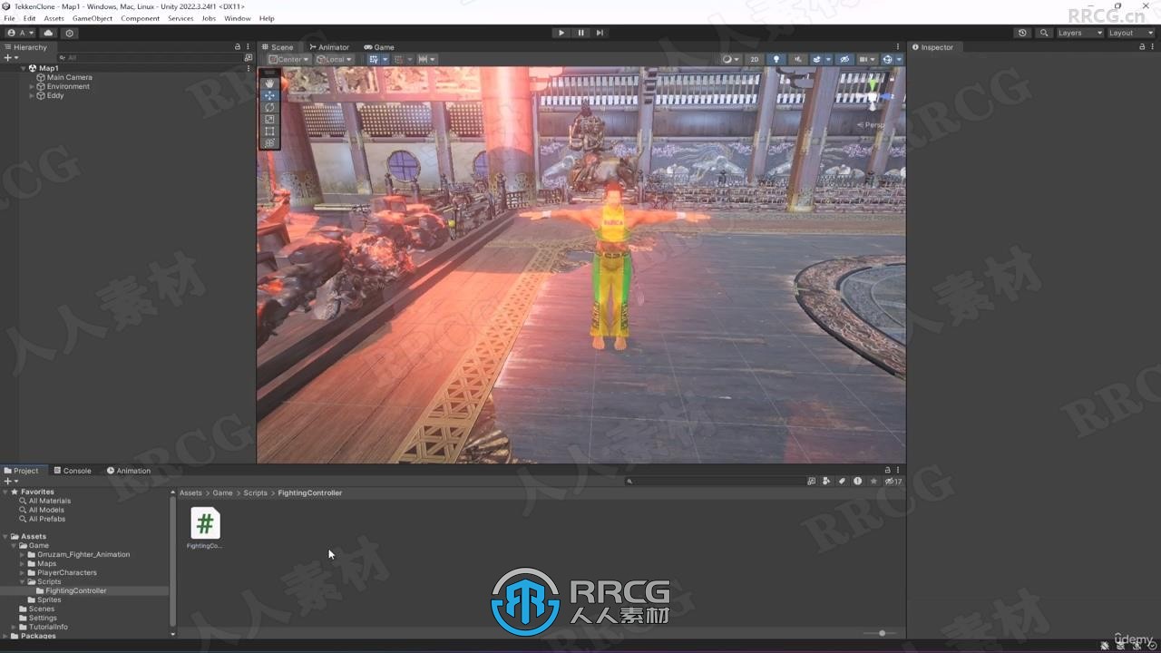Image resolution: width=1161 pixels, height=653 pixels.
Task: Select Main Camera in Hierarchy
Action: (x=69, y=77)
